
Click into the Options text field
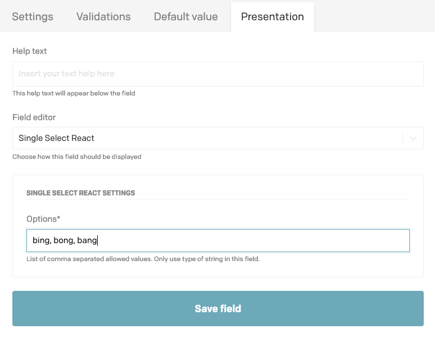click(253, 241)
